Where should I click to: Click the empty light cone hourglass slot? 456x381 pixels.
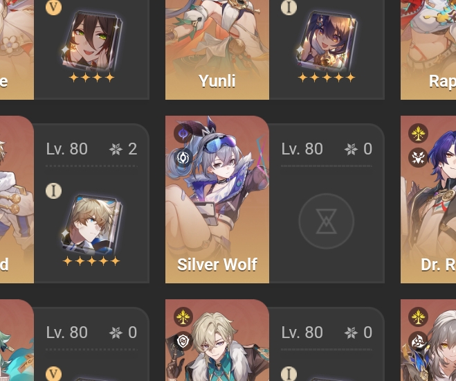(327, 221)
